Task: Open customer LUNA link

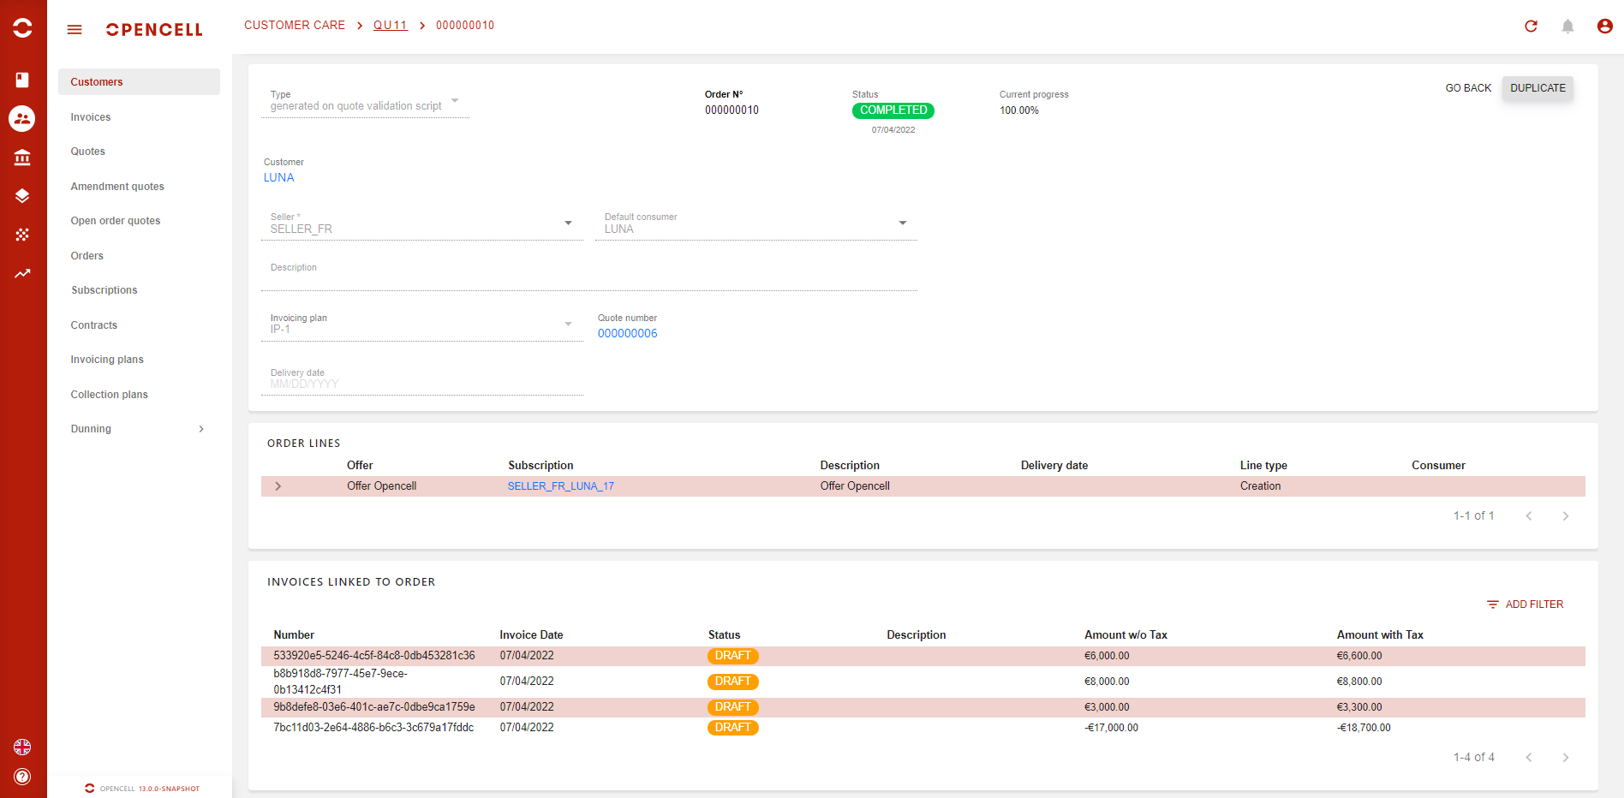Action: (x=278, y=178)
